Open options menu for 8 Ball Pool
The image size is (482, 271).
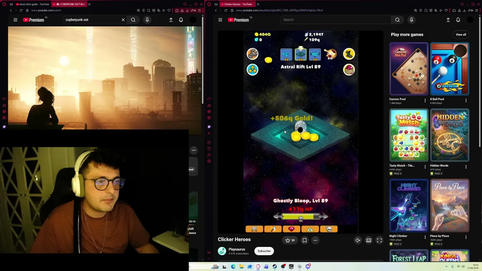pos(466,100)
